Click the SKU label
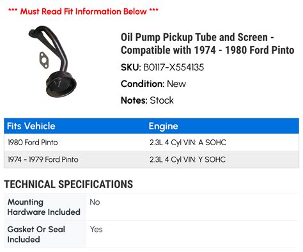303x252 pixels. [131, 67]
